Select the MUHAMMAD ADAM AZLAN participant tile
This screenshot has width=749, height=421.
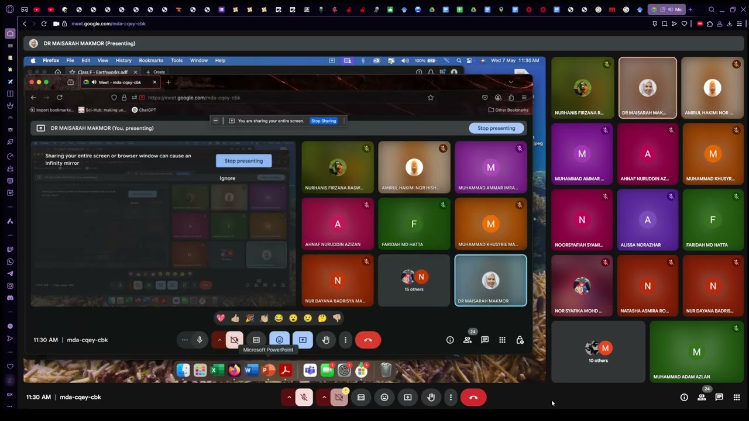click(696, 353)
